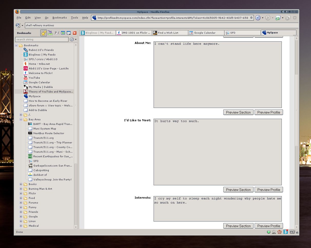Expand the Burning Man & Art folder

pos(21,189)
